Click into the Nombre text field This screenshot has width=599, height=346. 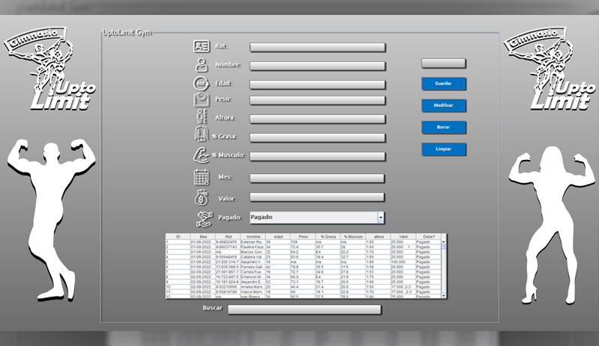coord(317,66)
